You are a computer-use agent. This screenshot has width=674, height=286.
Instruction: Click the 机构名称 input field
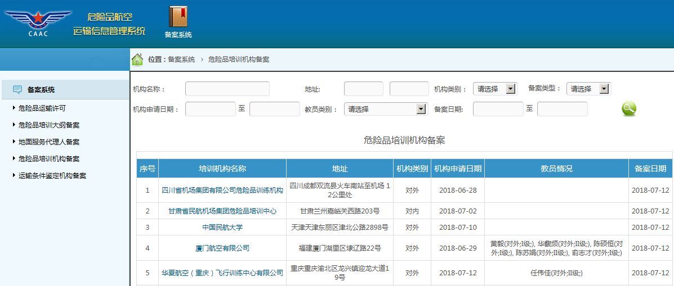(x=227, y=89)
